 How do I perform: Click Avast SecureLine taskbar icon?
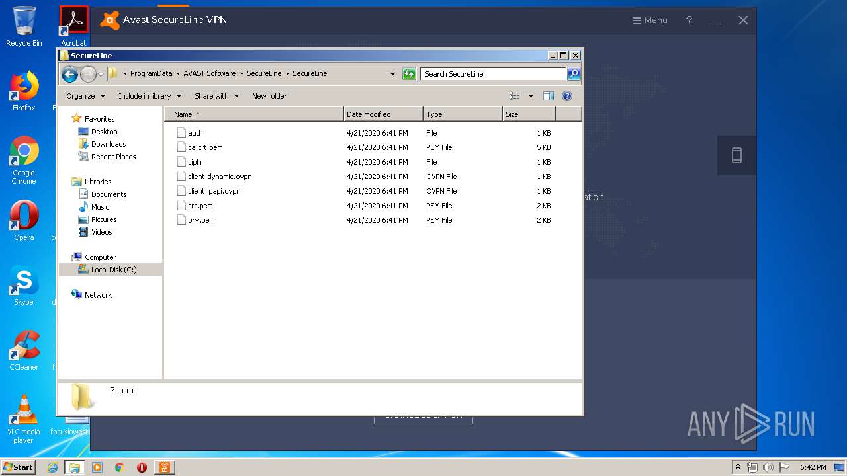[164, 467]
